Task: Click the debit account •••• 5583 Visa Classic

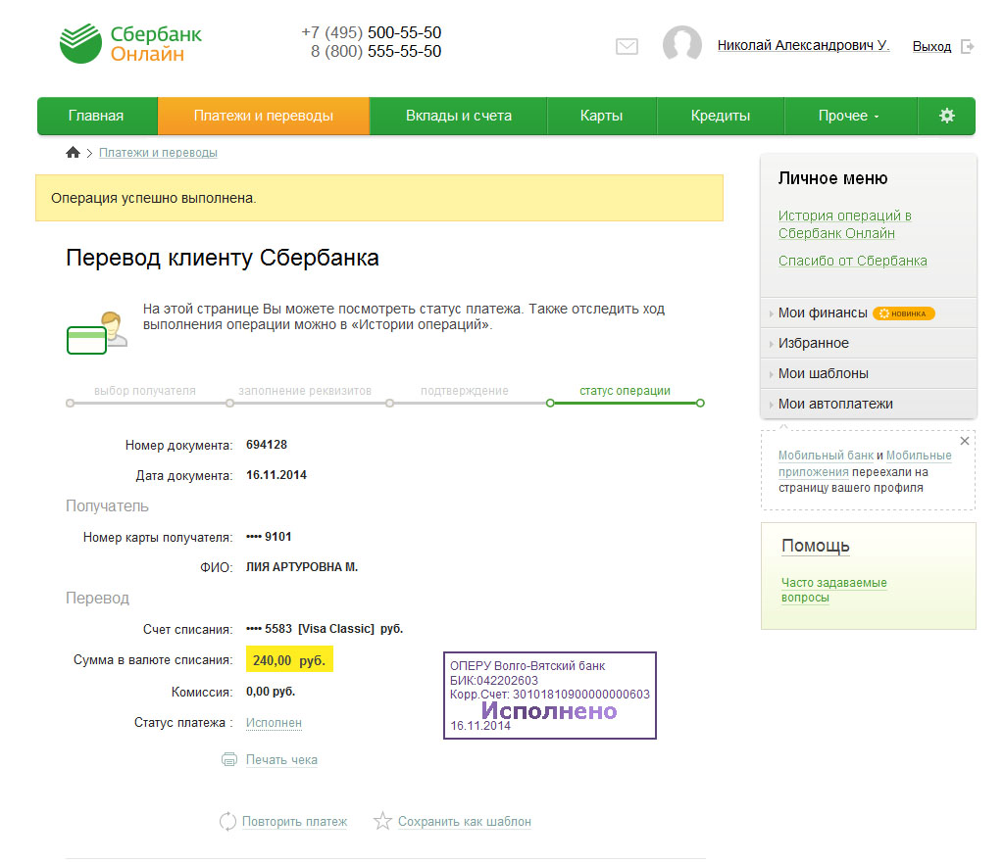Action: 325,629
